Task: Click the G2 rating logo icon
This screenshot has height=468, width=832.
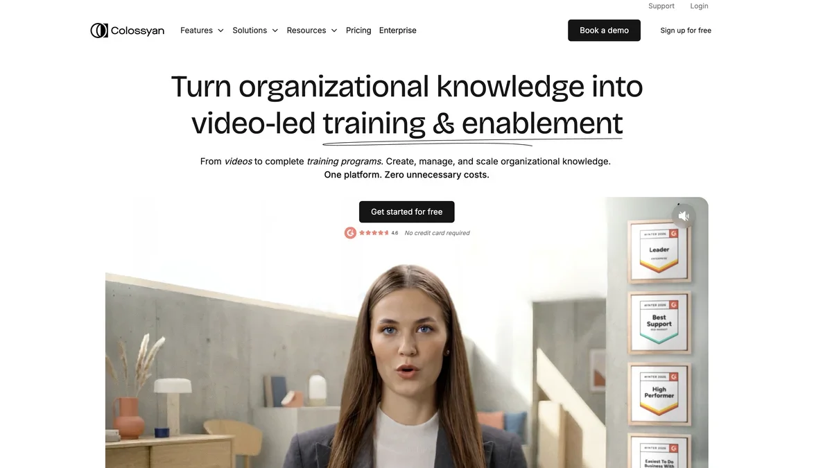Action: click(x=350, y=233)
